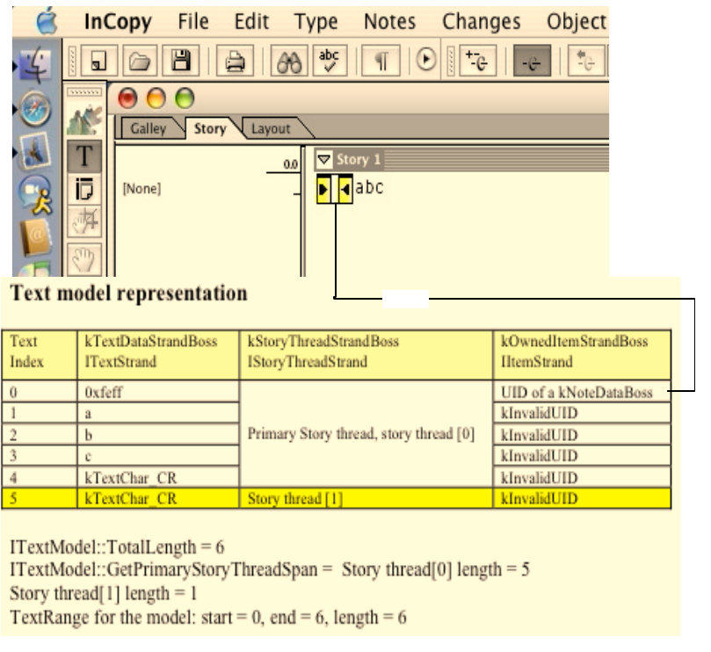Click the toolbox drag grip handle
This screenshot has width=711, height=652.
point(84,92)
